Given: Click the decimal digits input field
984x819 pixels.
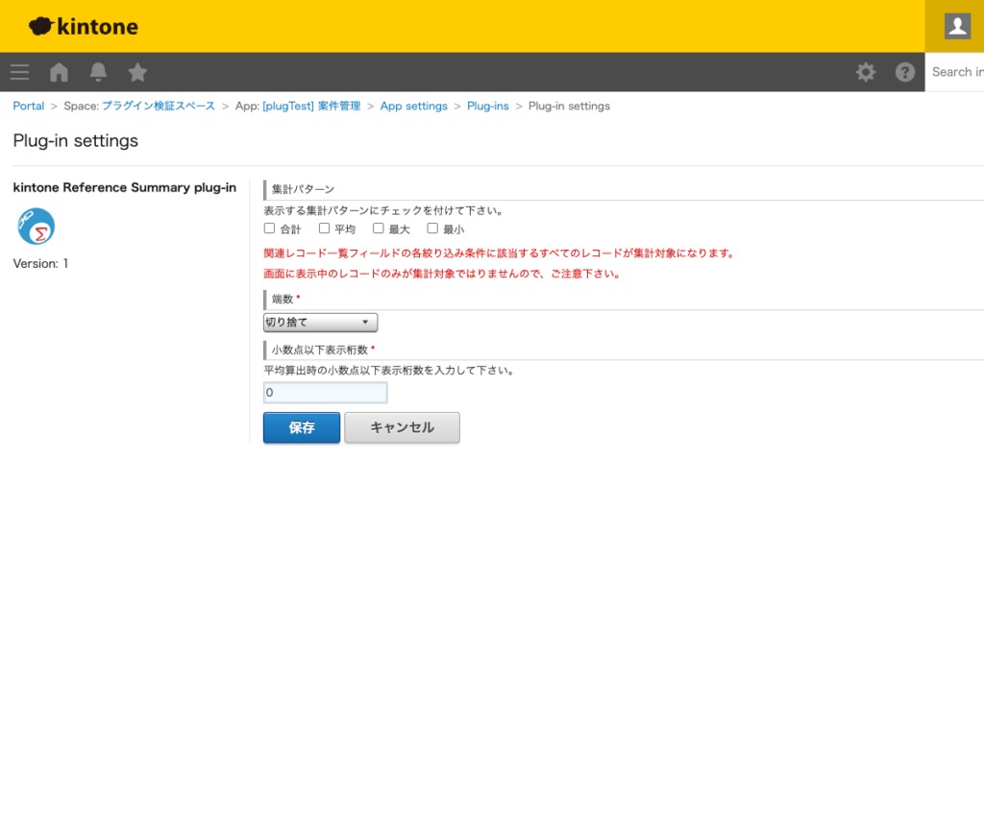Looking at the screenshot, I should coord(325,393).
